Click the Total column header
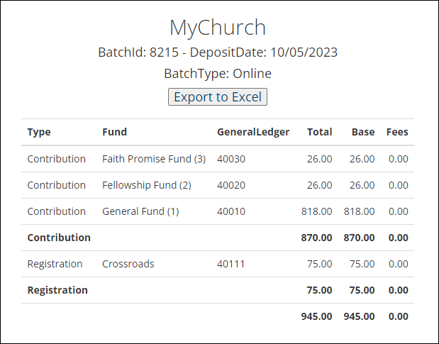Image resolution: width=439 pixels, height=344 pixels. (x=319, y=132)
